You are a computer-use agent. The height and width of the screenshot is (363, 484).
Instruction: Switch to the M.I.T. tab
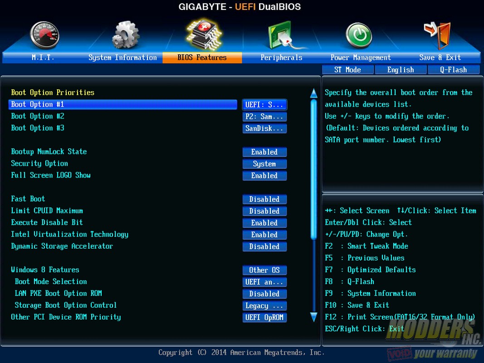(x=43, y=58)
